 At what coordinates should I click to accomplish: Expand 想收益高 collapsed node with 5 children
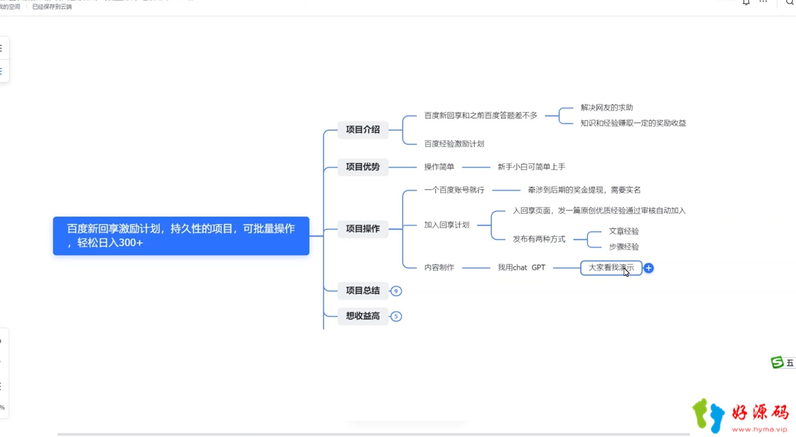(x=396, y=316)
